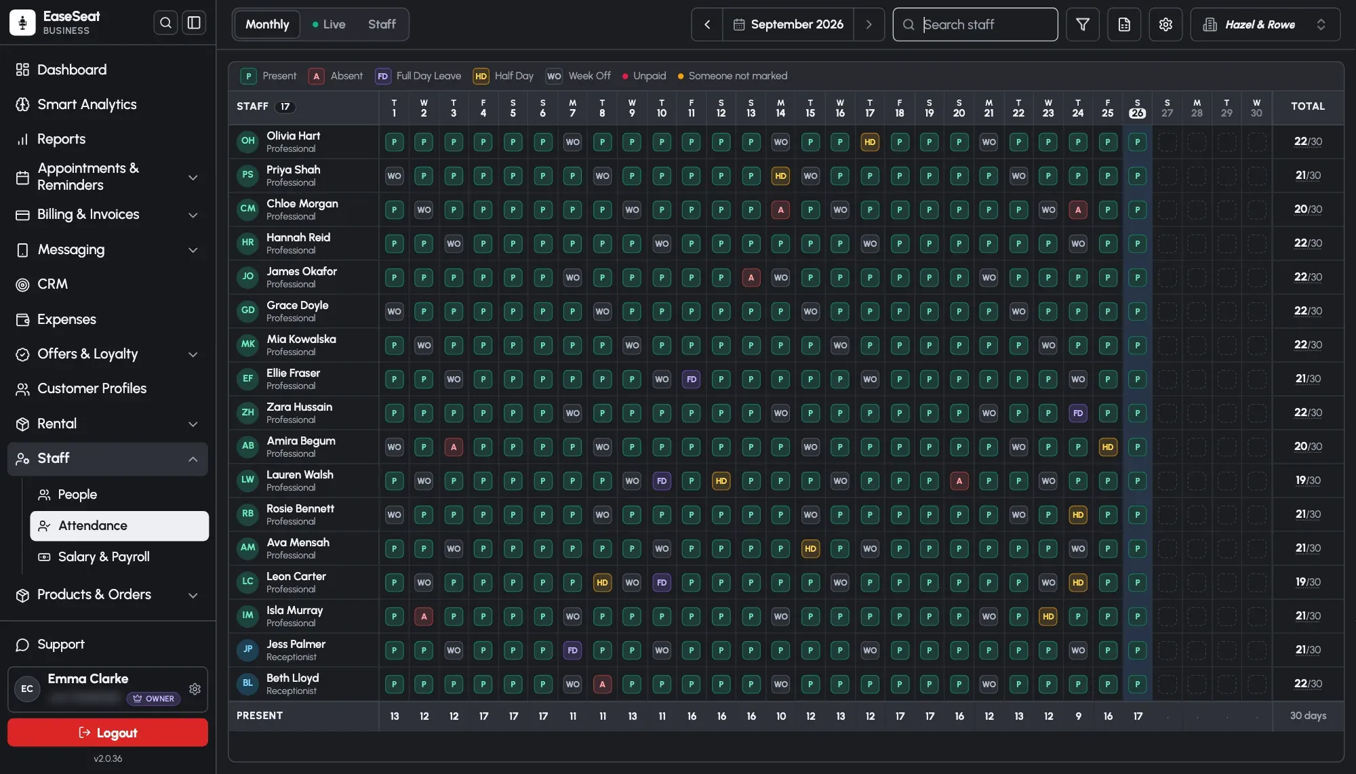Open Olivia Hart staff row

pyautogui.click(x=304, y=142)
